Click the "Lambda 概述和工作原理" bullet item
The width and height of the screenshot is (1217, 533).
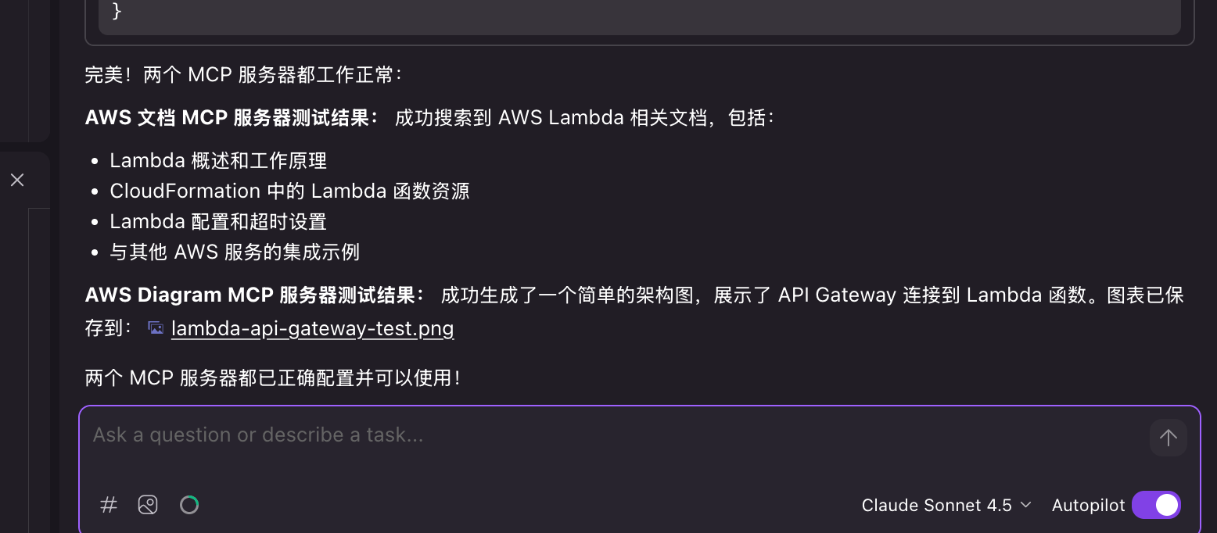coord(218,161)
